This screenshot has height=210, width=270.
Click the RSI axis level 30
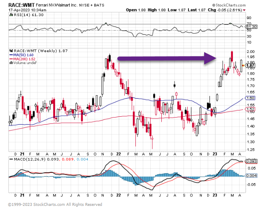tap(249, 36)
